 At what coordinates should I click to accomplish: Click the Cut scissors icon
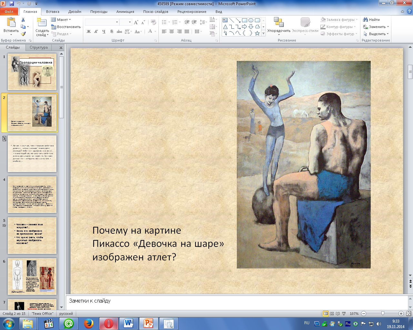[x=23, y=20]
